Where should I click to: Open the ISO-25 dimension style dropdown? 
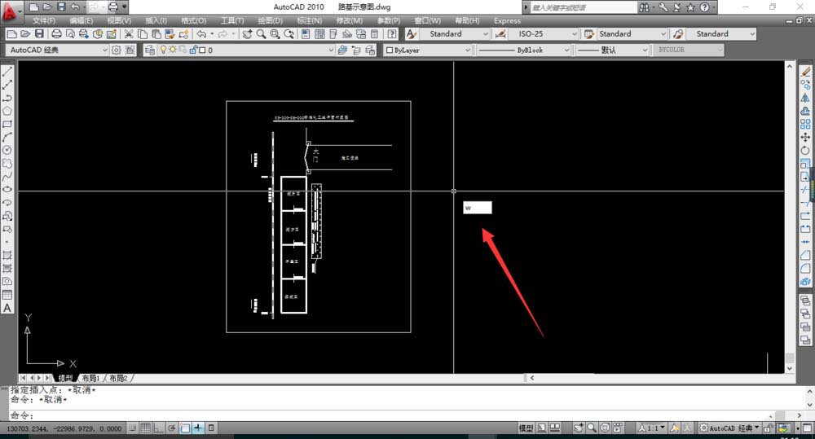[x=542, y=34]
